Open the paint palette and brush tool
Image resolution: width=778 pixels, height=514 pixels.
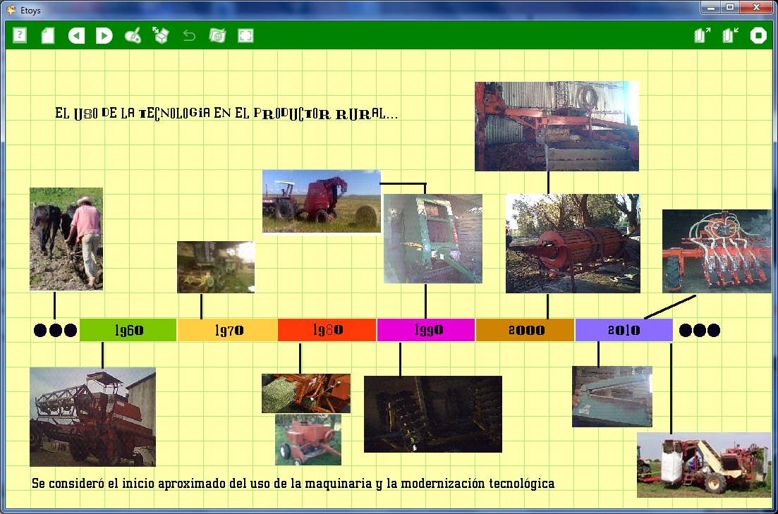click(x=133, y=35)
